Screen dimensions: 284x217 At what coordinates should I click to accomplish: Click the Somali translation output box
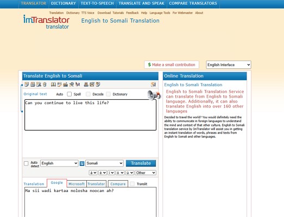pos(90,202)
